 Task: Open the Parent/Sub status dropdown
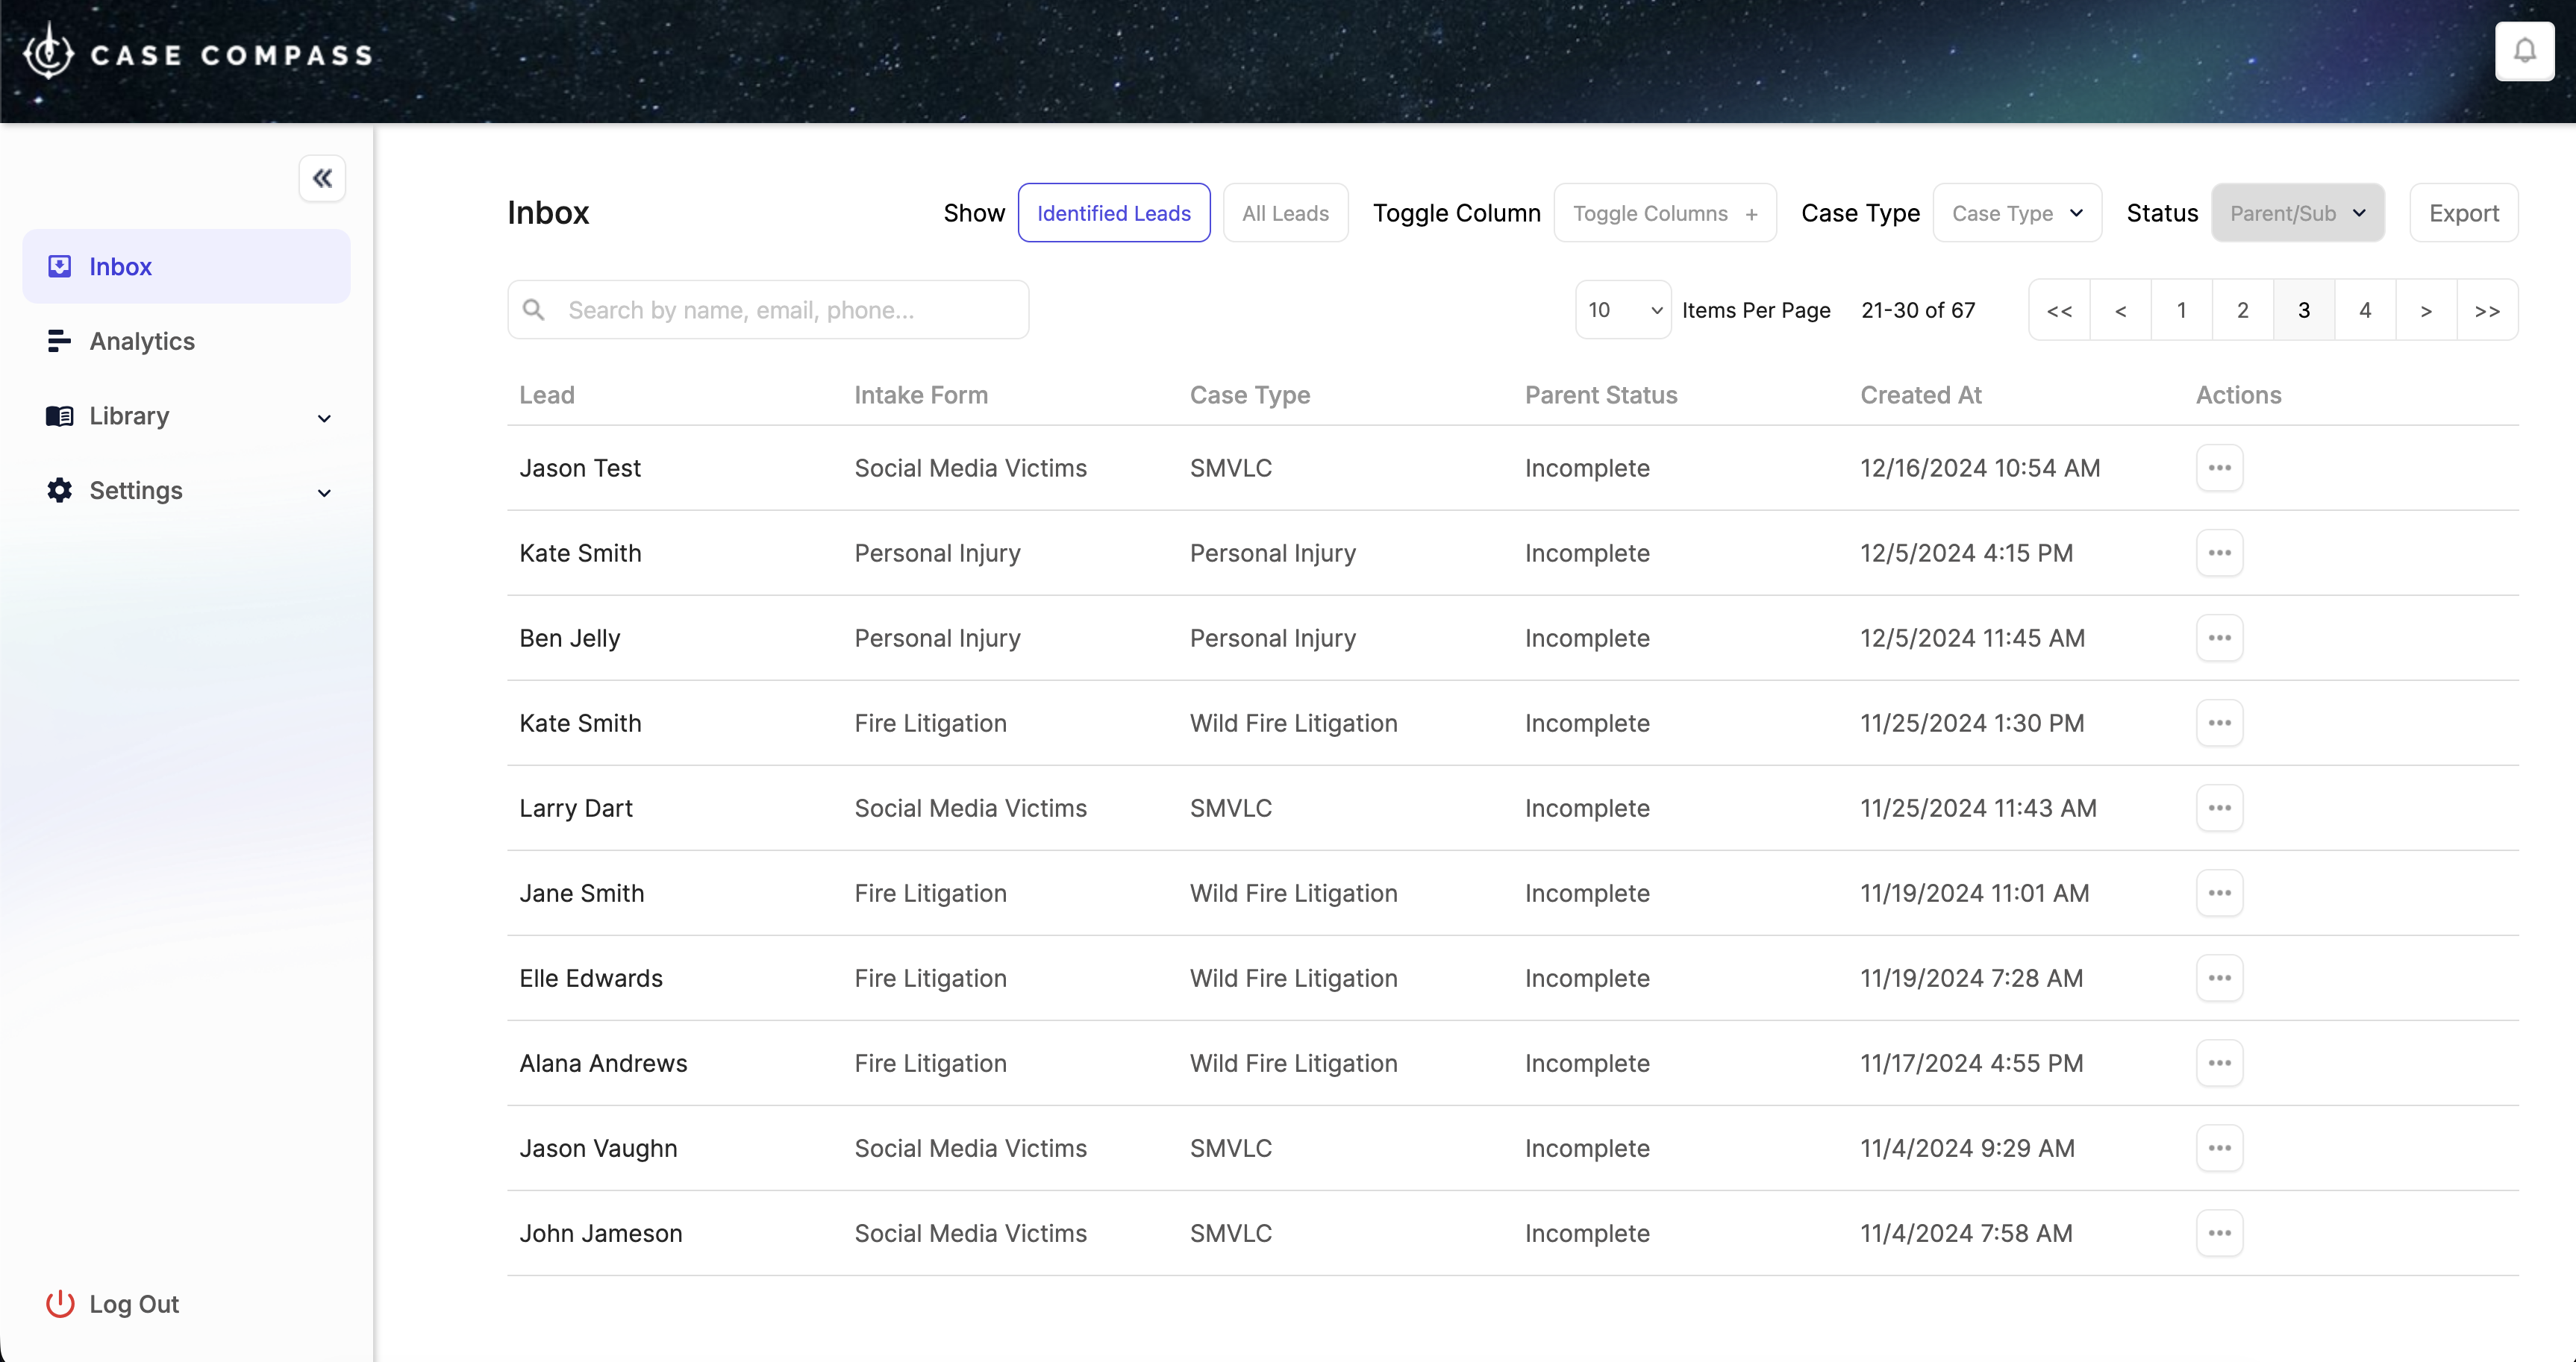pyautogui.click(x=2297, y=213)
